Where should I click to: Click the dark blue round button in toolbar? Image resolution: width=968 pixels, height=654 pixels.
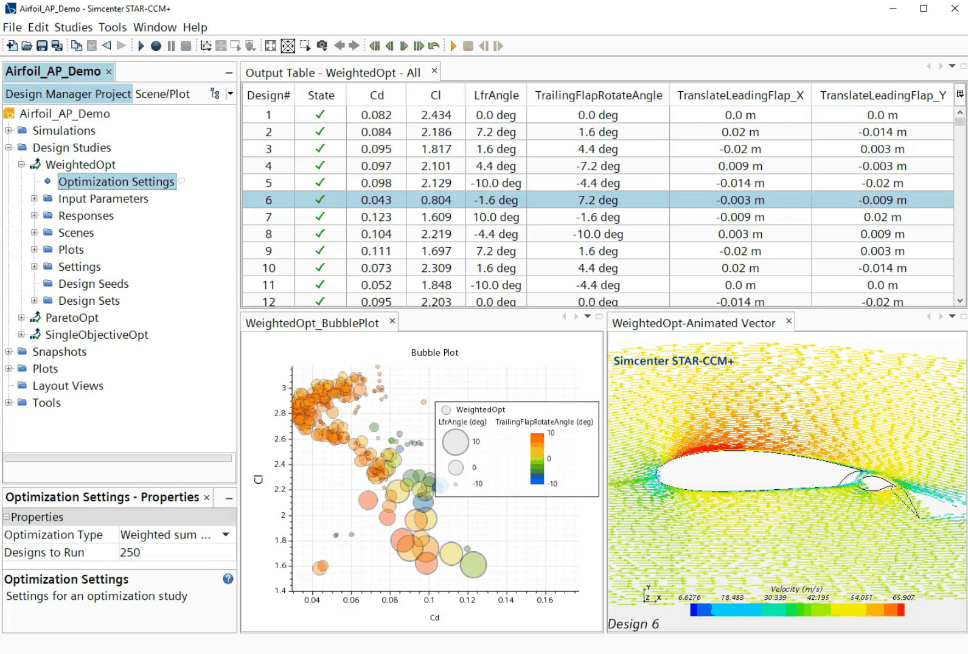[156, 46]
